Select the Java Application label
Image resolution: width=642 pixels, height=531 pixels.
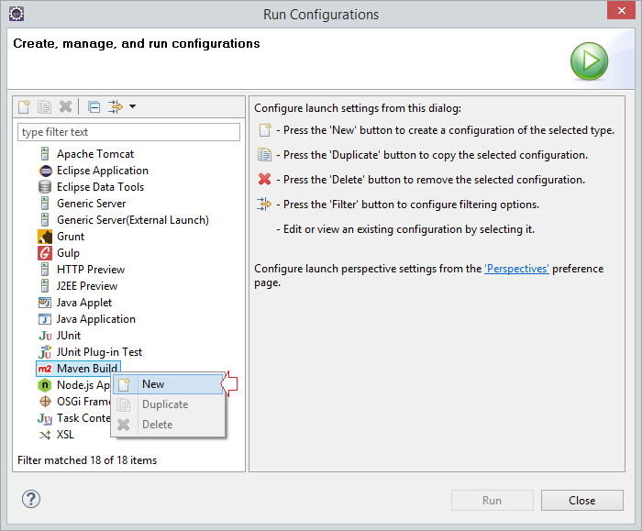coord(96,319)
